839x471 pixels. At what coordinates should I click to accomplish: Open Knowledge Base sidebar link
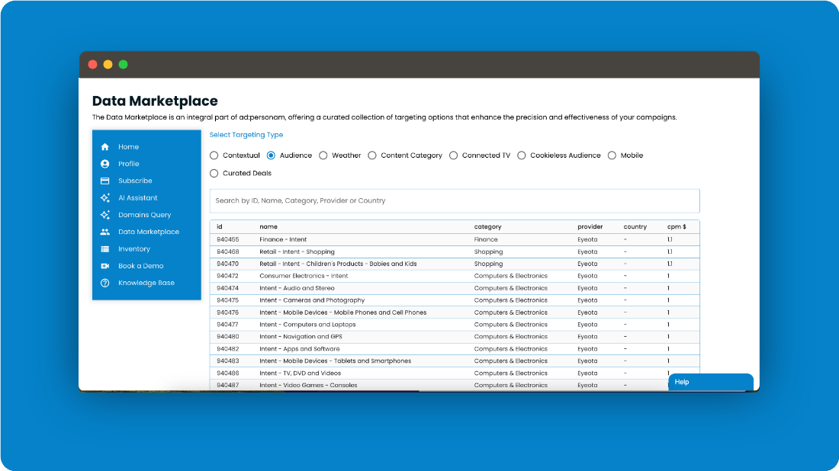point(146,284)
